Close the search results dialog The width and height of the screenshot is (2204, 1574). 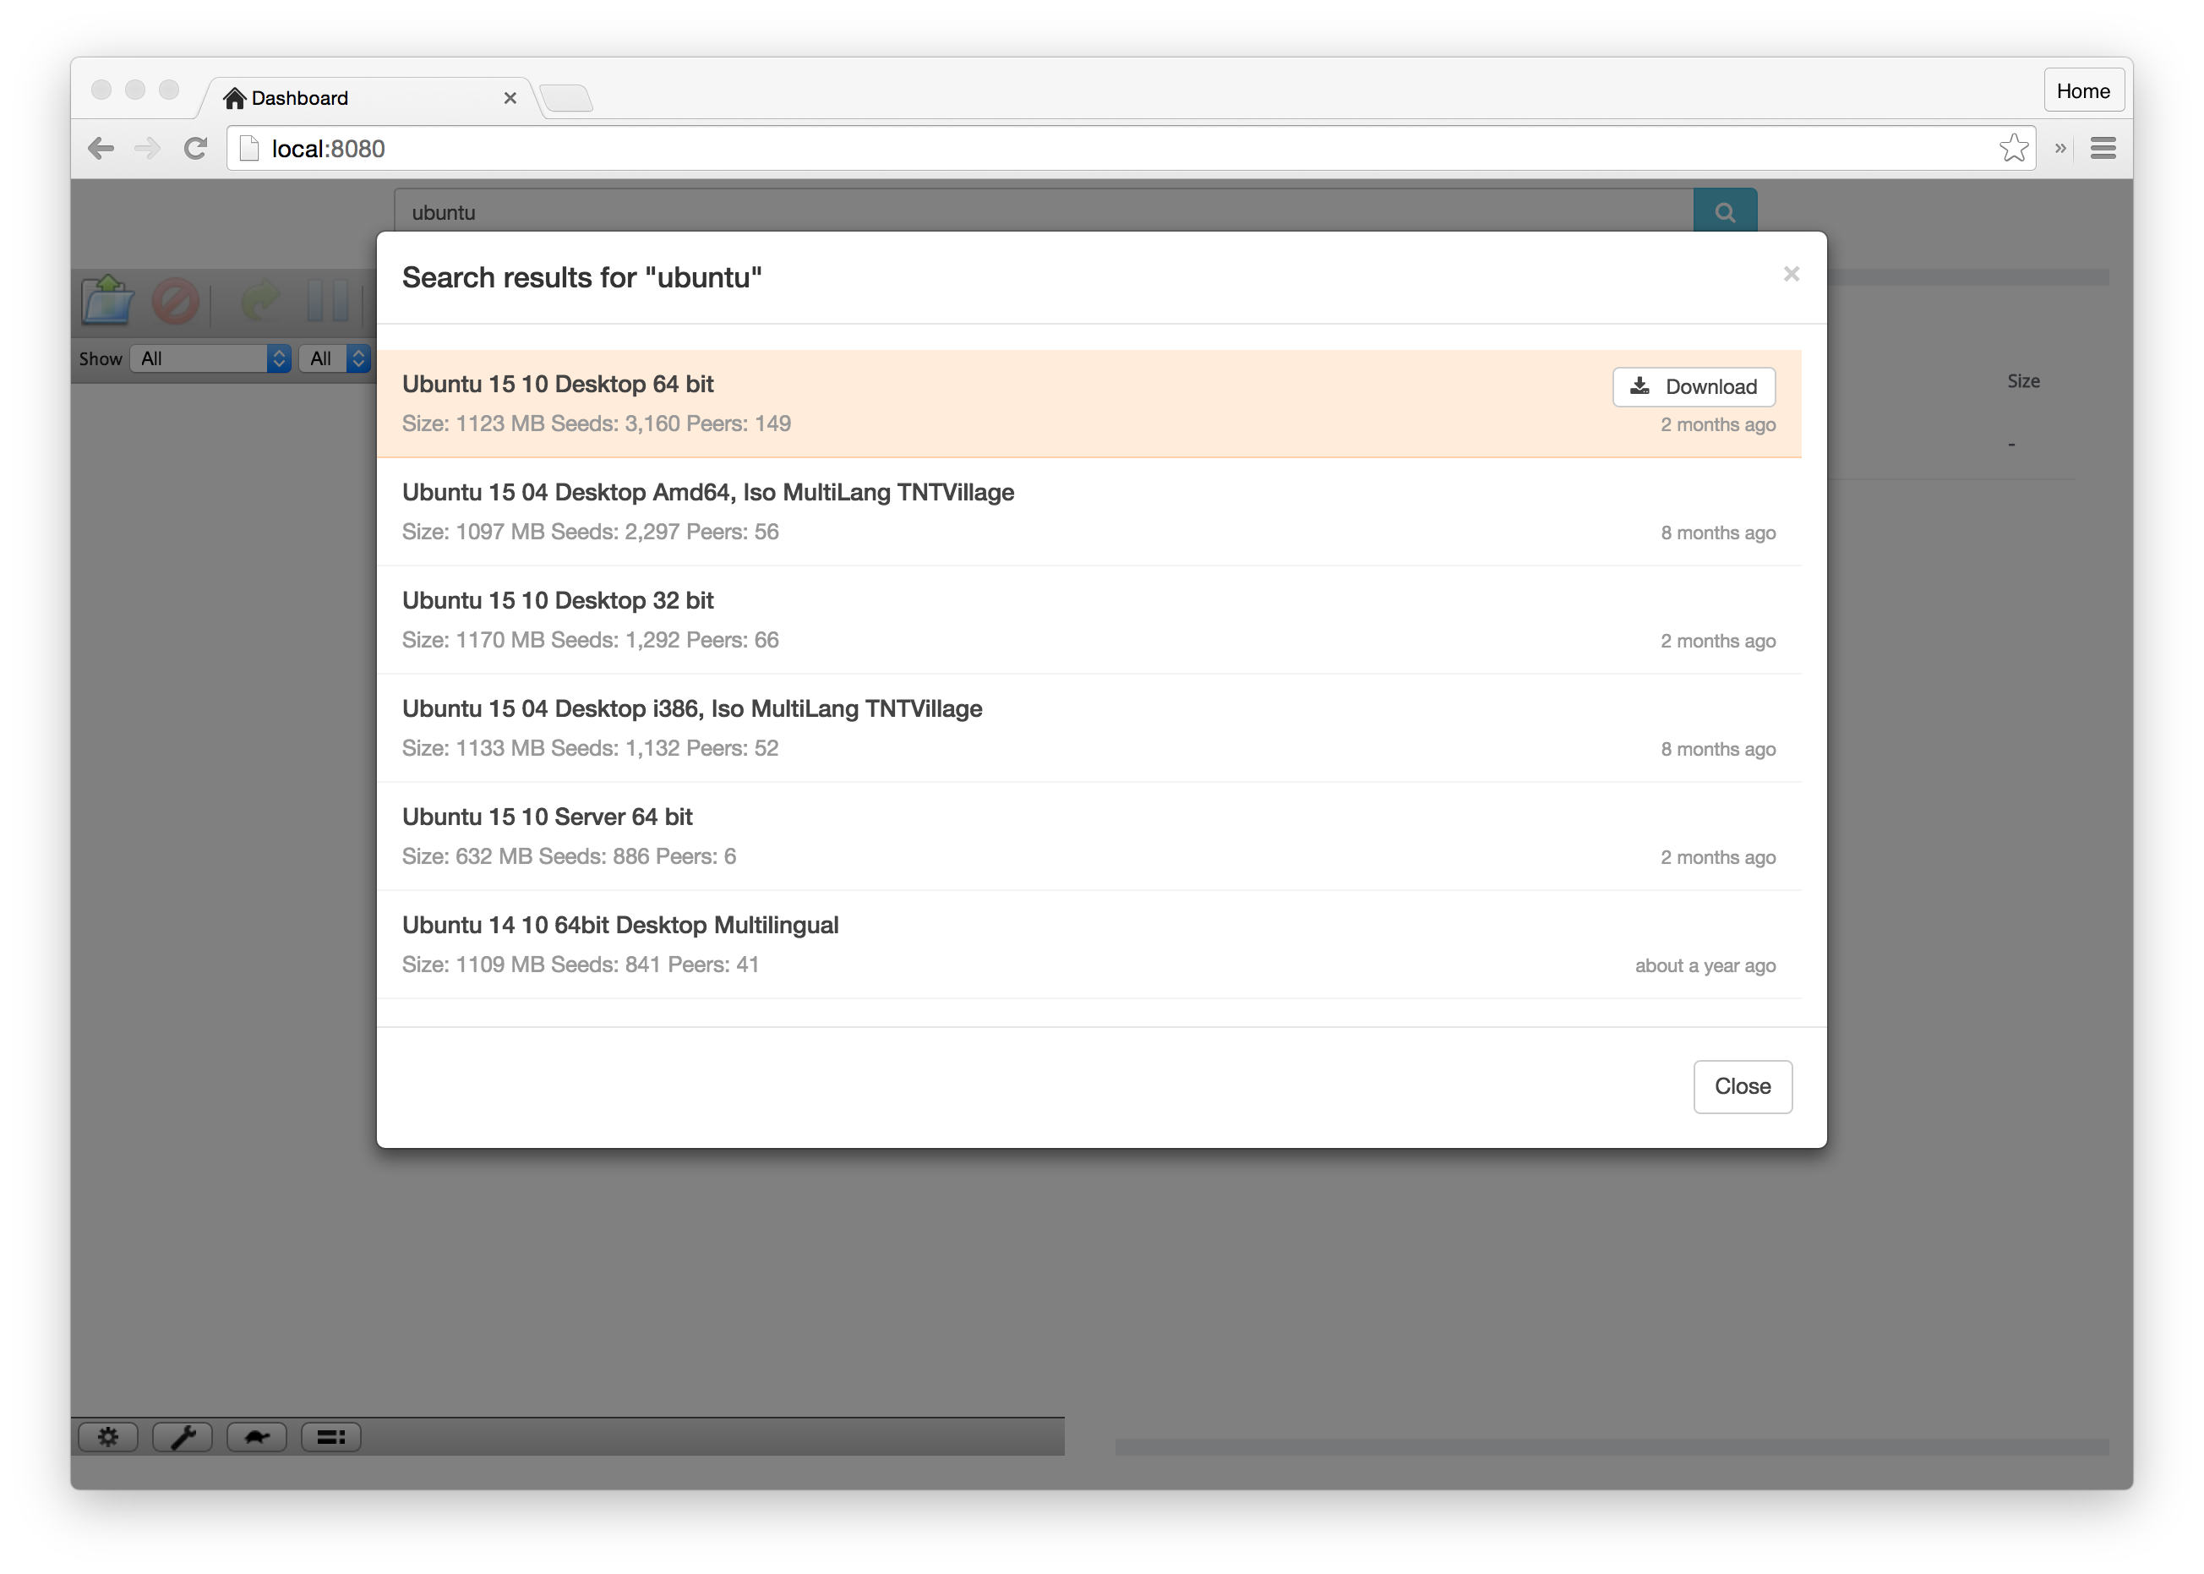tap(1741, 1085)
